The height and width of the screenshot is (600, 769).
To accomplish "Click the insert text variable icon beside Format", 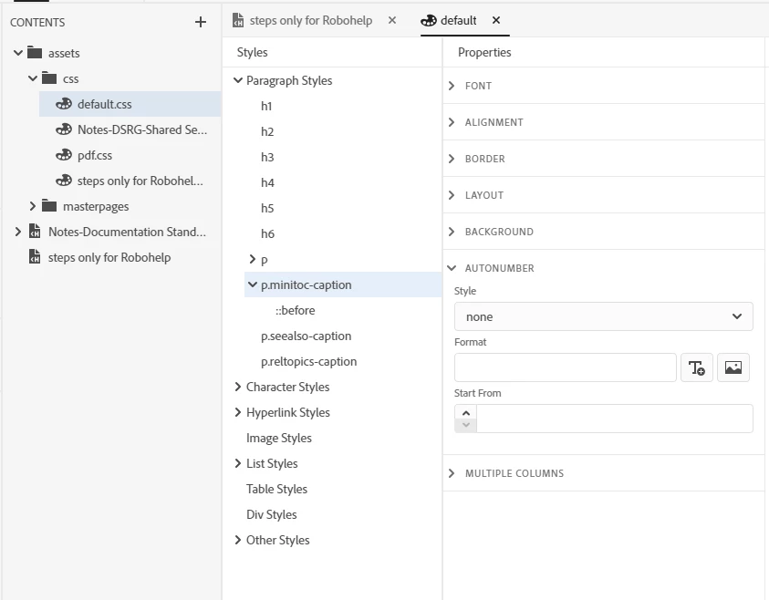I will (697, 367).
